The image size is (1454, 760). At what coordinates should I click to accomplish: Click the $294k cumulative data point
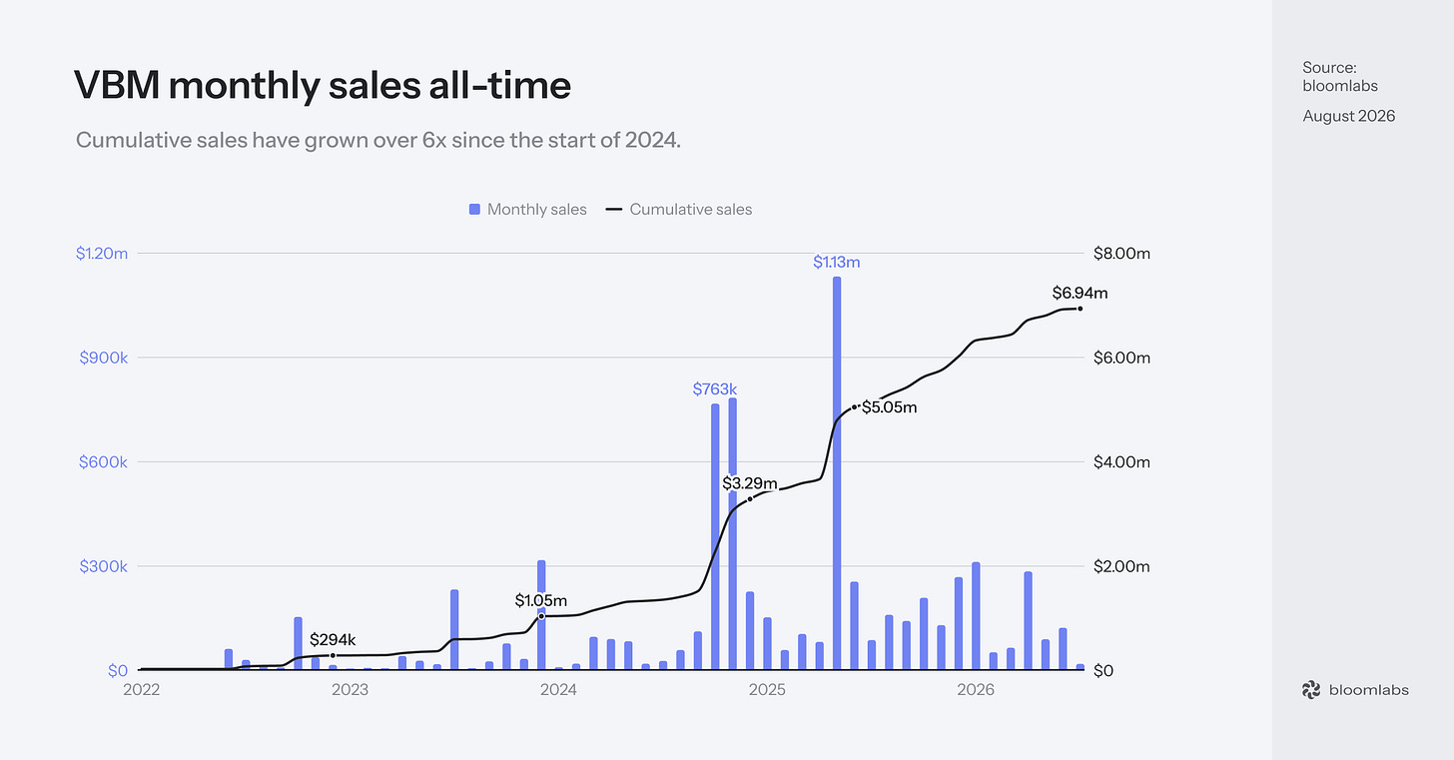pos(333,655)
